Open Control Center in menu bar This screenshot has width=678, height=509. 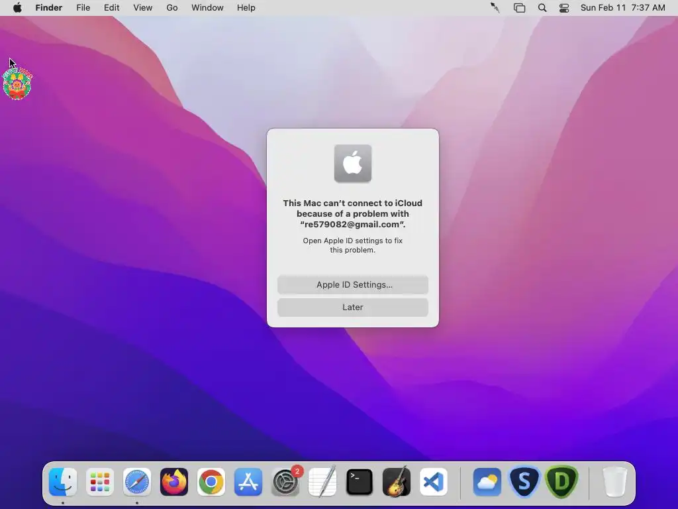point(564,8)
